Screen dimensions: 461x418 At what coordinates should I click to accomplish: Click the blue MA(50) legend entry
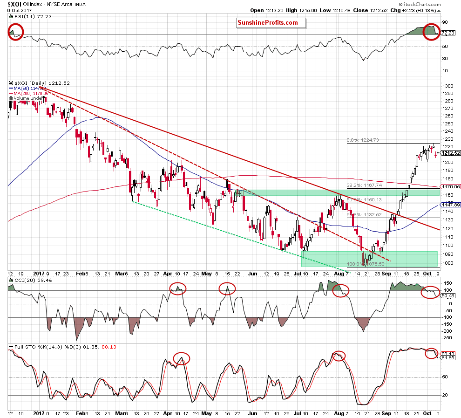tap(27, 88)
